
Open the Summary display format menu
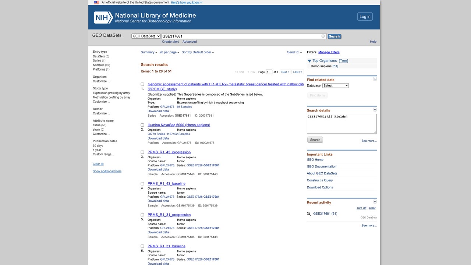coord(149,52)
